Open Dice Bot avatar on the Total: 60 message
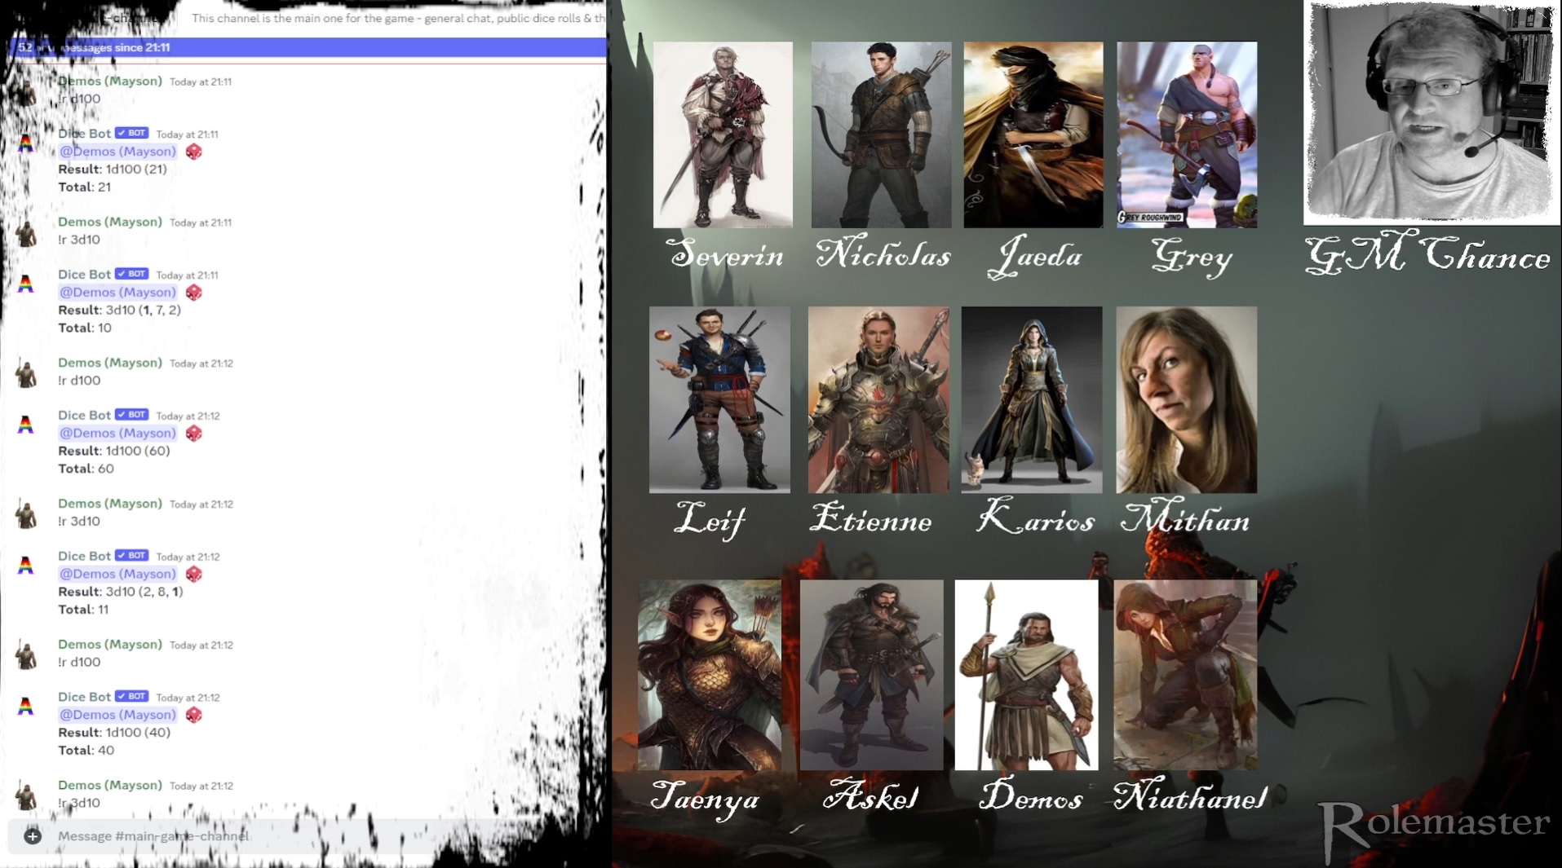Image resolution: width=1562 pixels, height=868 pixels. click(26, 425)
